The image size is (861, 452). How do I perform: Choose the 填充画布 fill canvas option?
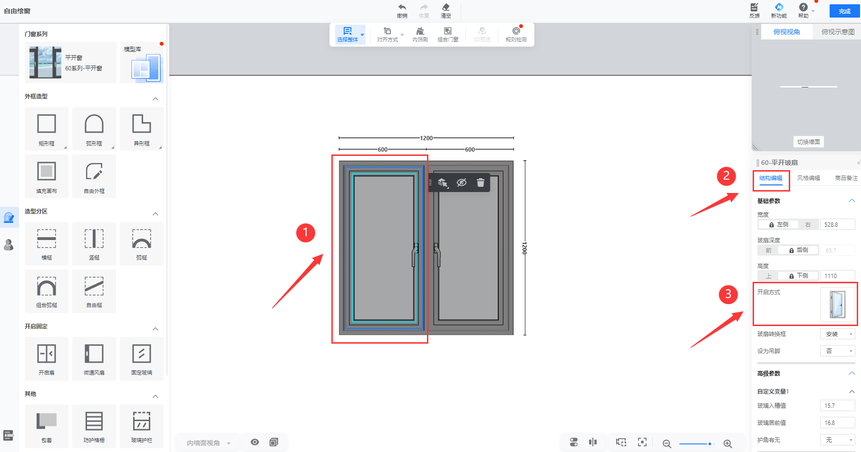tap(47, 176)
